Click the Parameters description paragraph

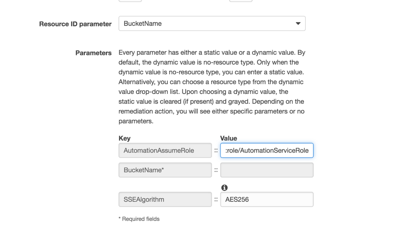coord(212,87)
